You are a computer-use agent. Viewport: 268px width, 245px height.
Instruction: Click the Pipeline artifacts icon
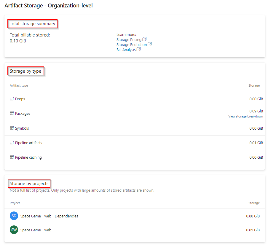[12, 143]
